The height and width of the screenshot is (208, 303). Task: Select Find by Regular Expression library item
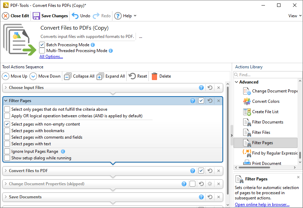pyautogui.click(x=270, y=153)
